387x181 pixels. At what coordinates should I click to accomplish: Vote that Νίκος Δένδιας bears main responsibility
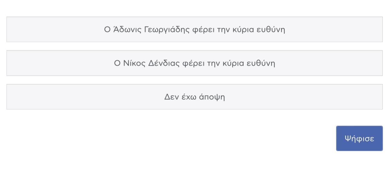(x=194, y=63)
